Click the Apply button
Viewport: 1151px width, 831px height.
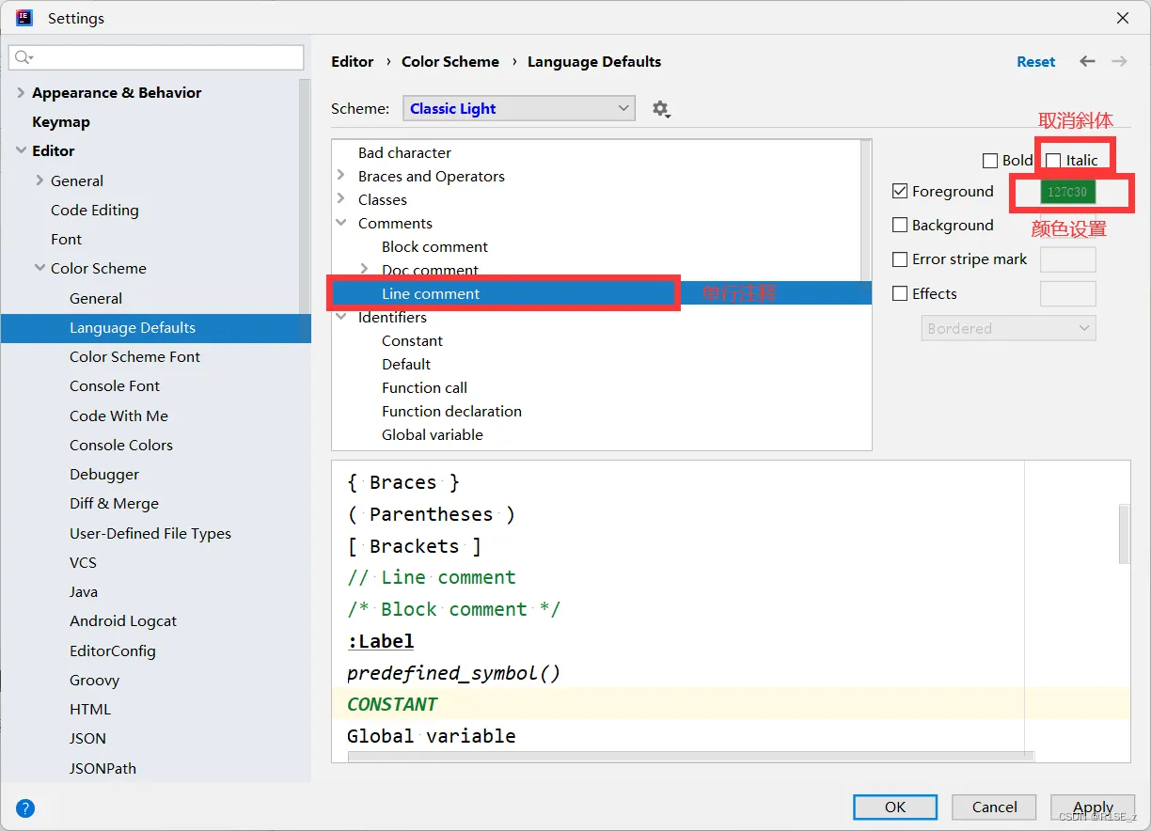(x=1093, y=807)
